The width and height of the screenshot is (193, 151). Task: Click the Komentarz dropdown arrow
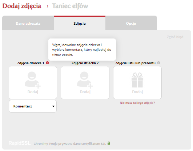(53, 106)
